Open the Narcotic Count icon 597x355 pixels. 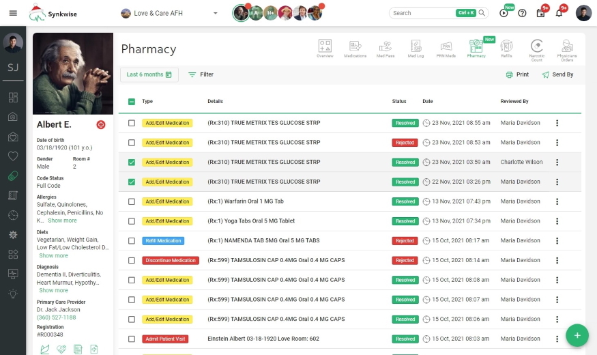tap(537, 48)
